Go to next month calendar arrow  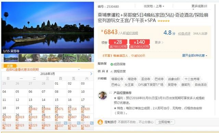click(x=91, y=74)
